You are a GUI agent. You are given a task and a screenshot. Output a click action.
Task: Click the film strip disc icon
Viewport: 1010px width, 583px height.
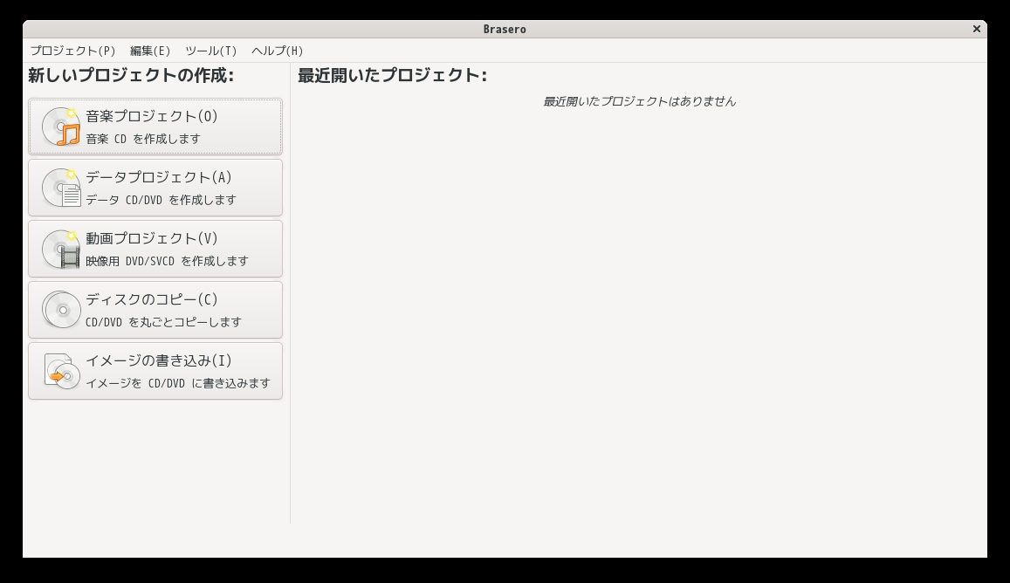(x=61, y=249)
